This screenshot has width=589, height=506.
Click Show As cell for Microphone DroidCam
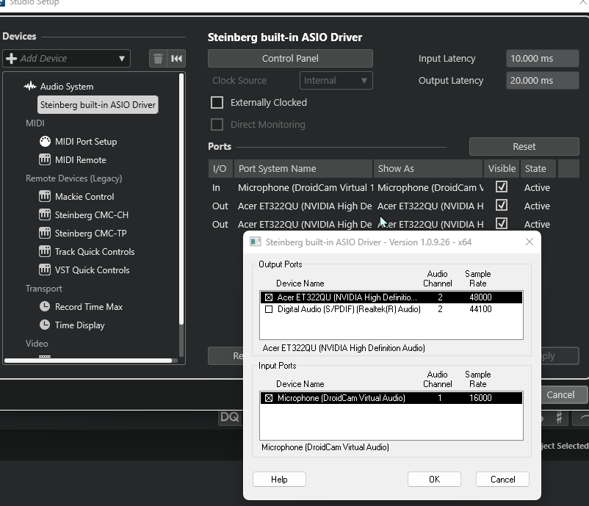[x=430, y=187]
